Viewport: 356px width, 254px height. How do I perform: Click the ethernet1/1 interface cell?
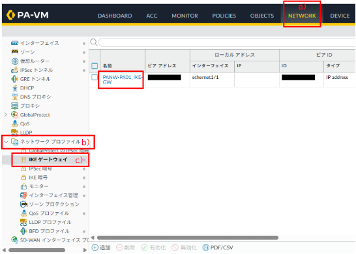click(205, 77)
